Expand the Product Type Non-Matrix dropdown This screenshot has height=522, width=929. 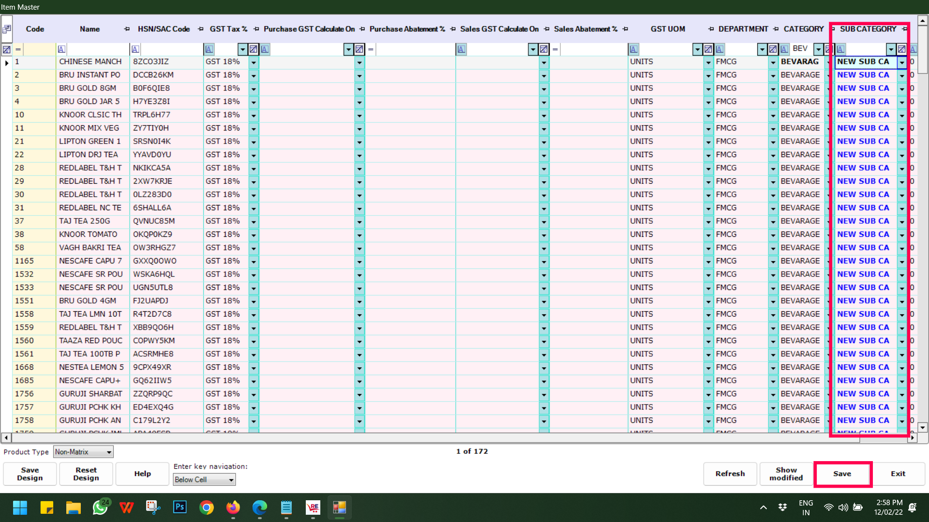[x=109, y=452]
